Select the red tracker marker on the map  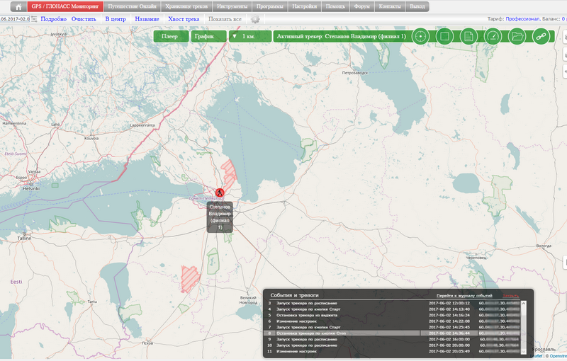(220, 193)
